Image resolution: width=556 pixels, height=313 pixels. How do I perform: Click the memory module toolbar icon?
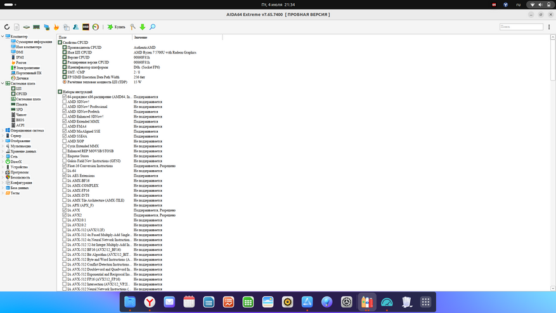pos(36,27)
